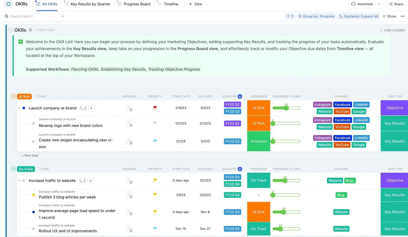The width and height of the screenshot is (408, 237).
Task: Assign a person to Improve average page load
Action: pos(129,212)
